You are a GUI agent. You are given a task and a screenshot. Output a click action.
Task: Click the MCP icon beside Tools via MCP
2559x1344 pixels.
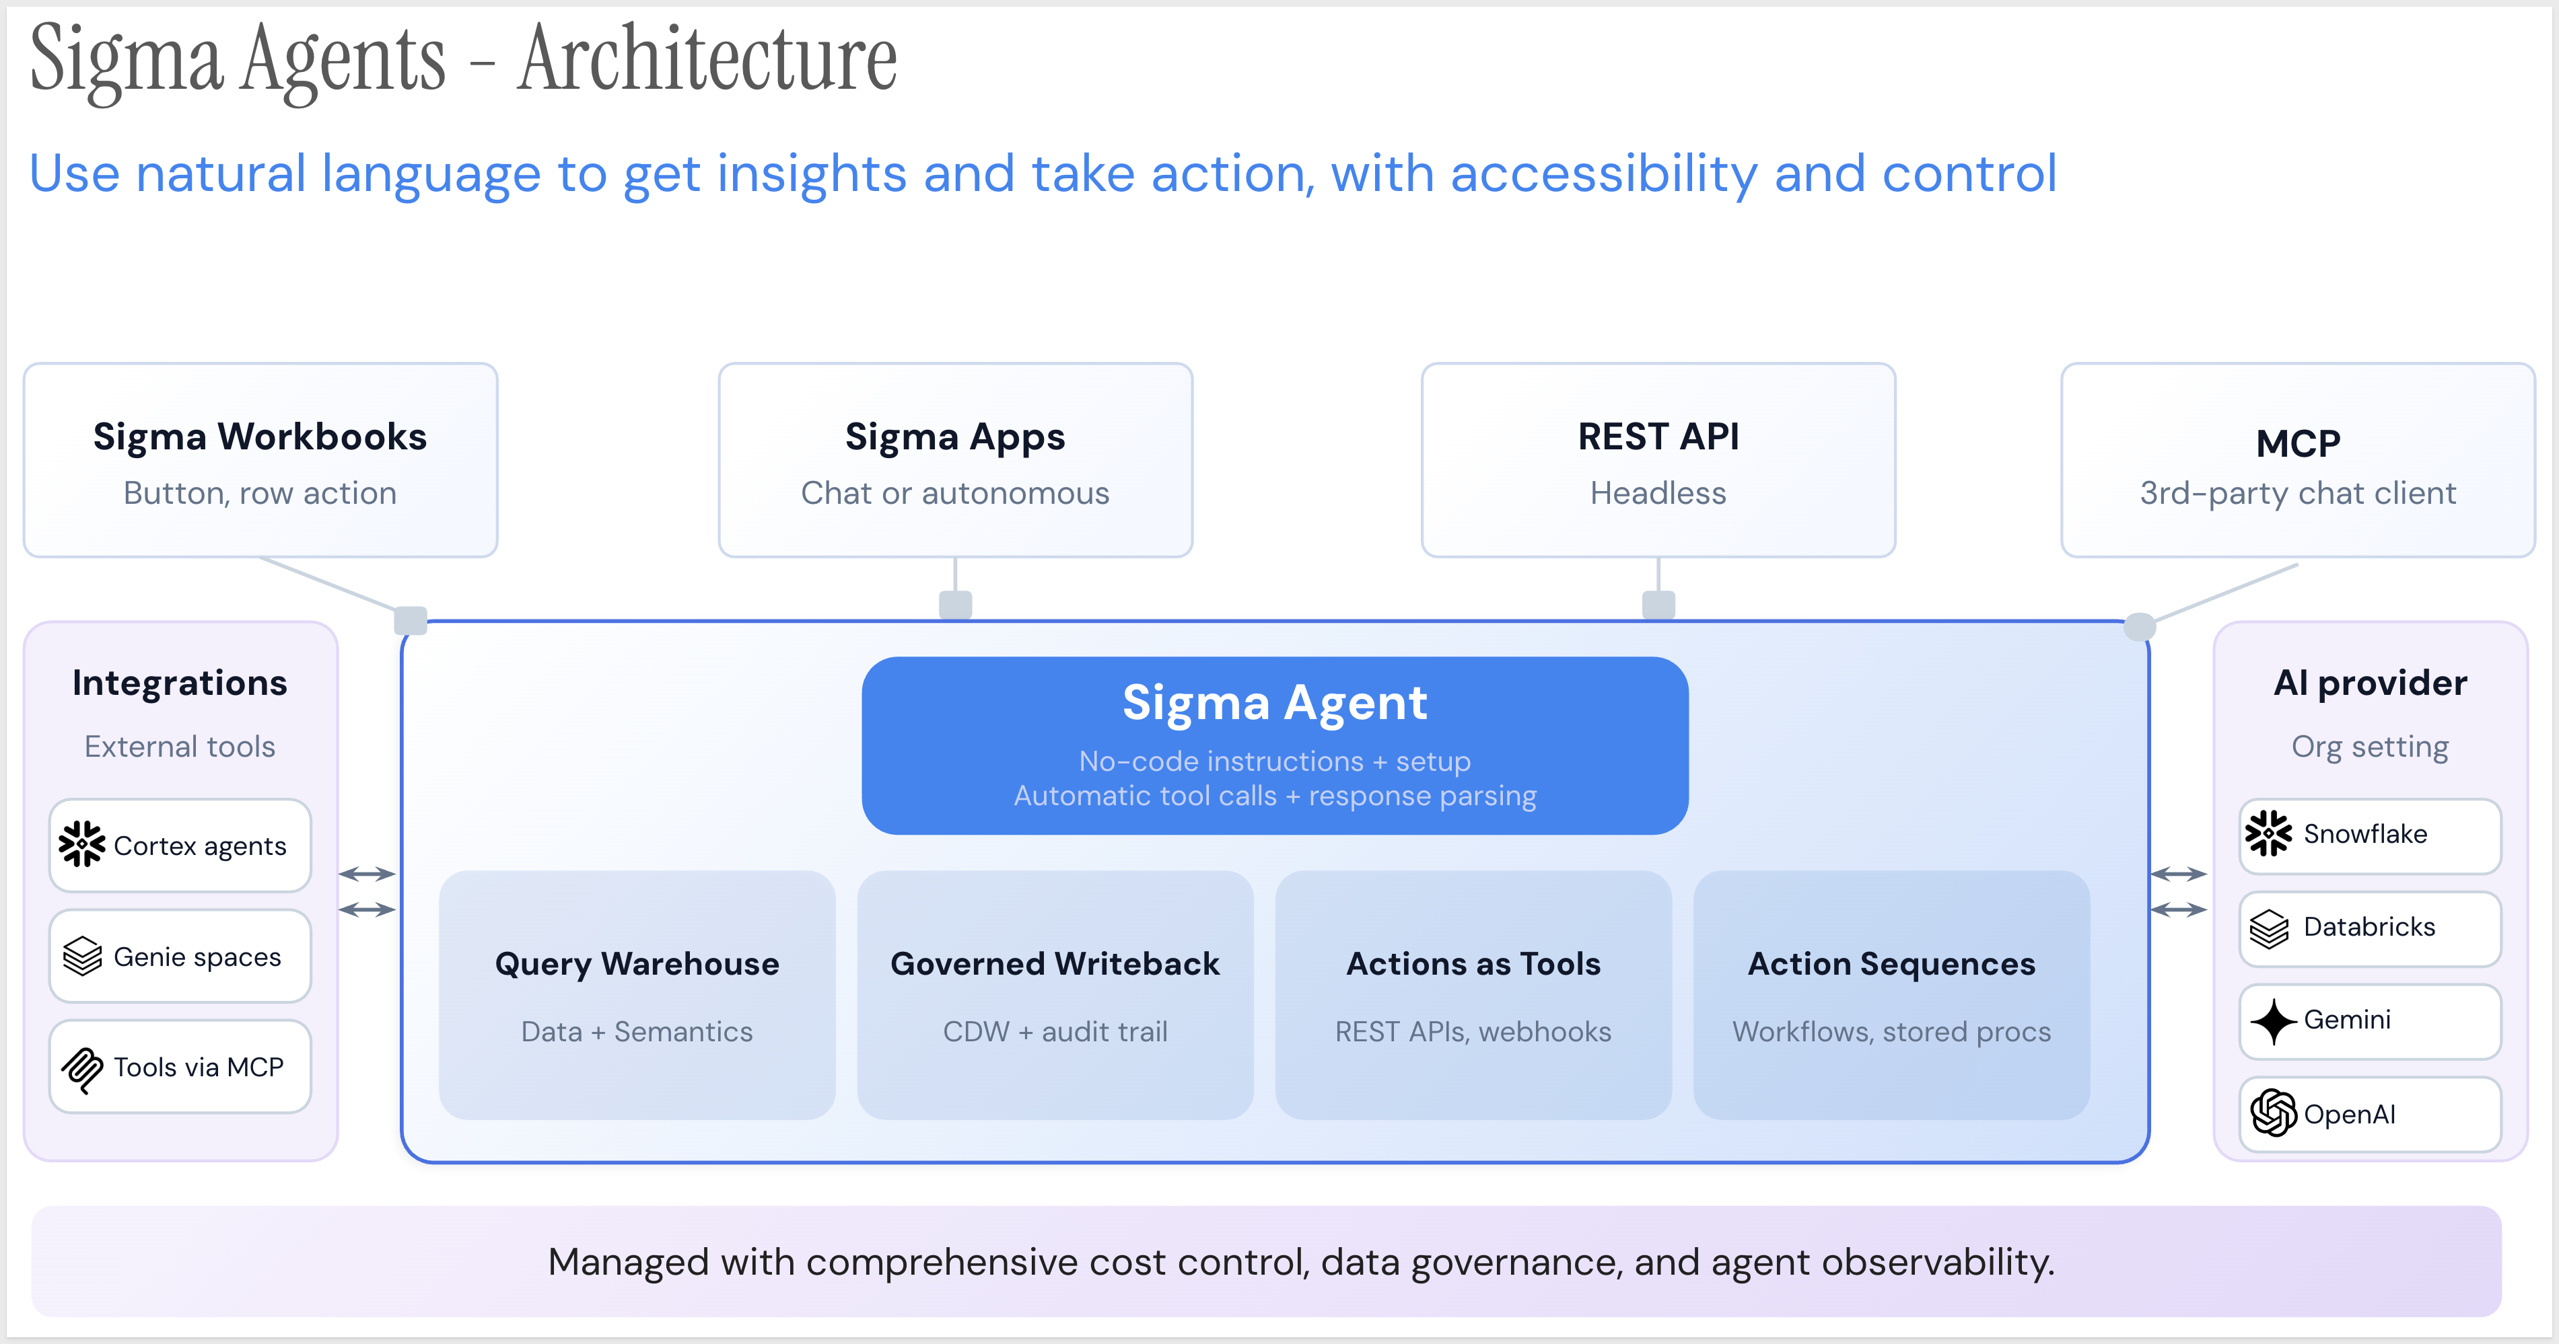tap(83, 1069)
